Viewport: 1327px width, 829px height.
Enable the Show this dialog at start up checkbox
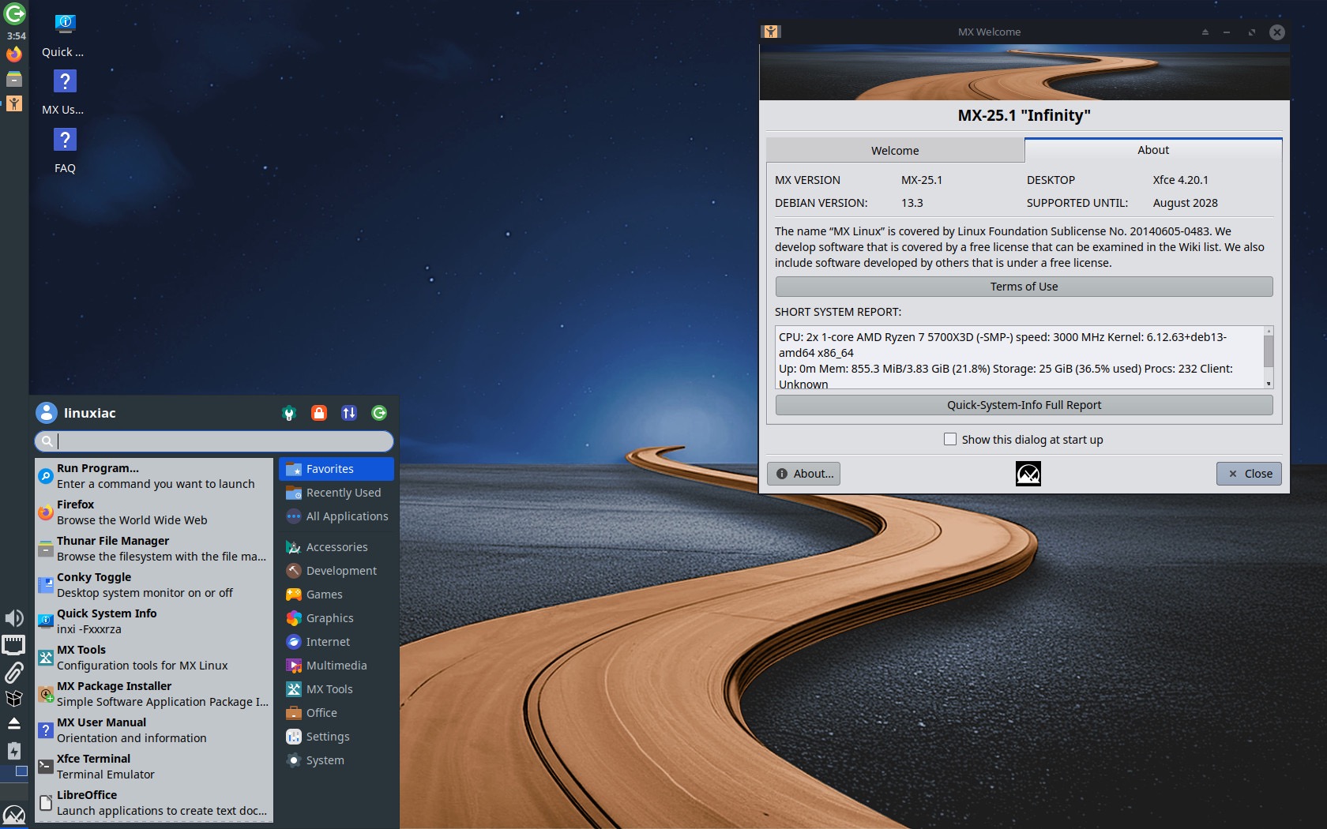coord(949,439)
